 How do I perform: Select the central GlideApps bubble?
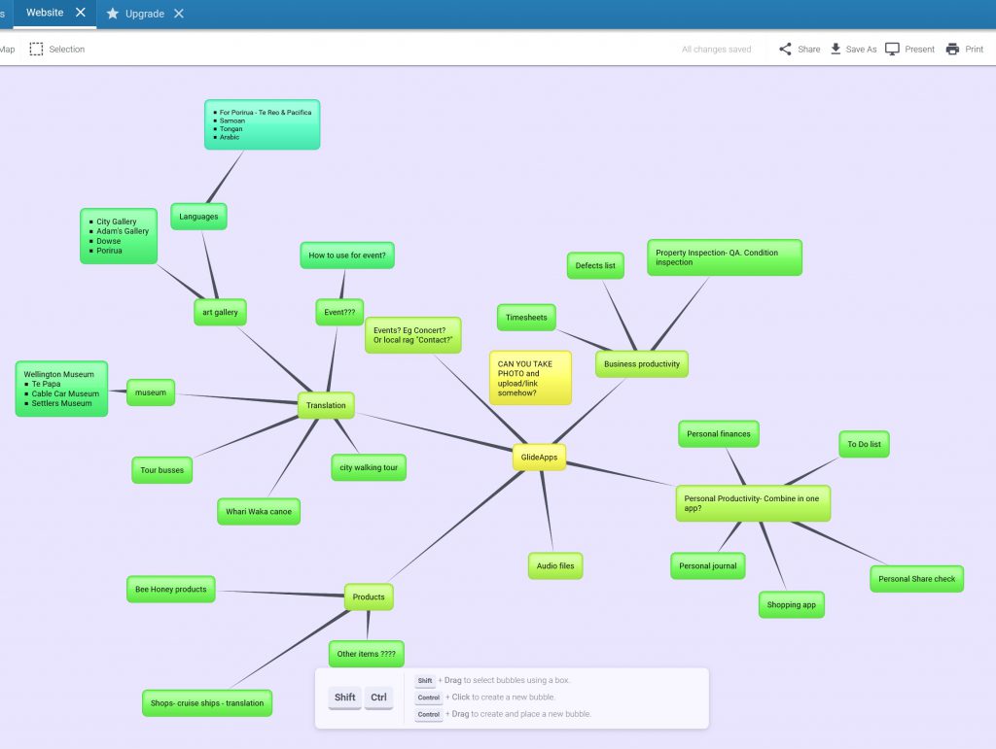point(539,458)
